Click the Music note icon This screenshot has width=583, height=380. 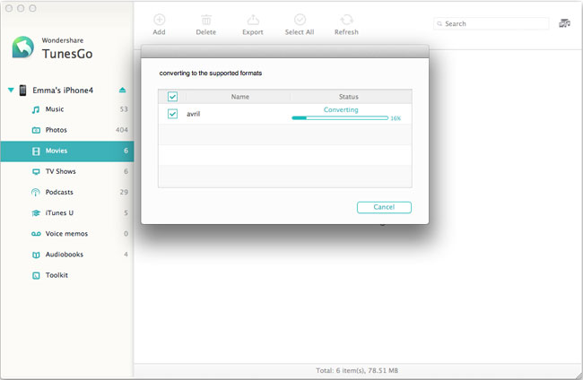36,109
